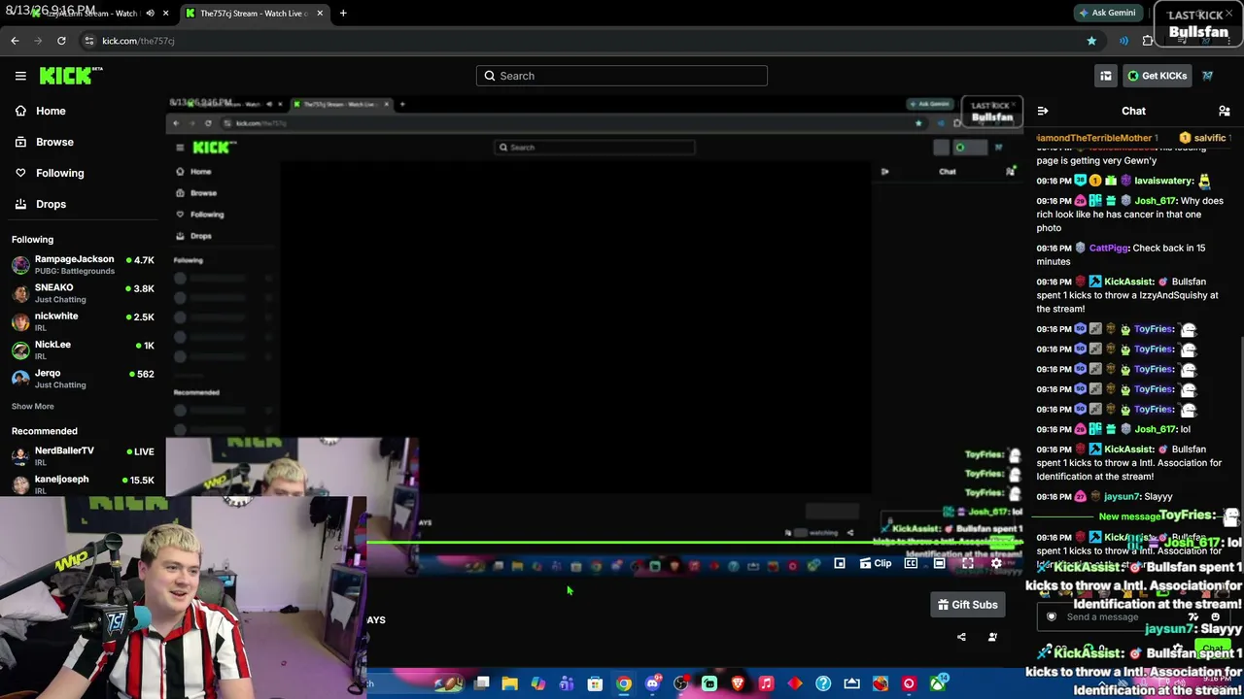1244x699 pixels.
Task: Click lavaiswatery username in chat
Action: pos(1163,181)
